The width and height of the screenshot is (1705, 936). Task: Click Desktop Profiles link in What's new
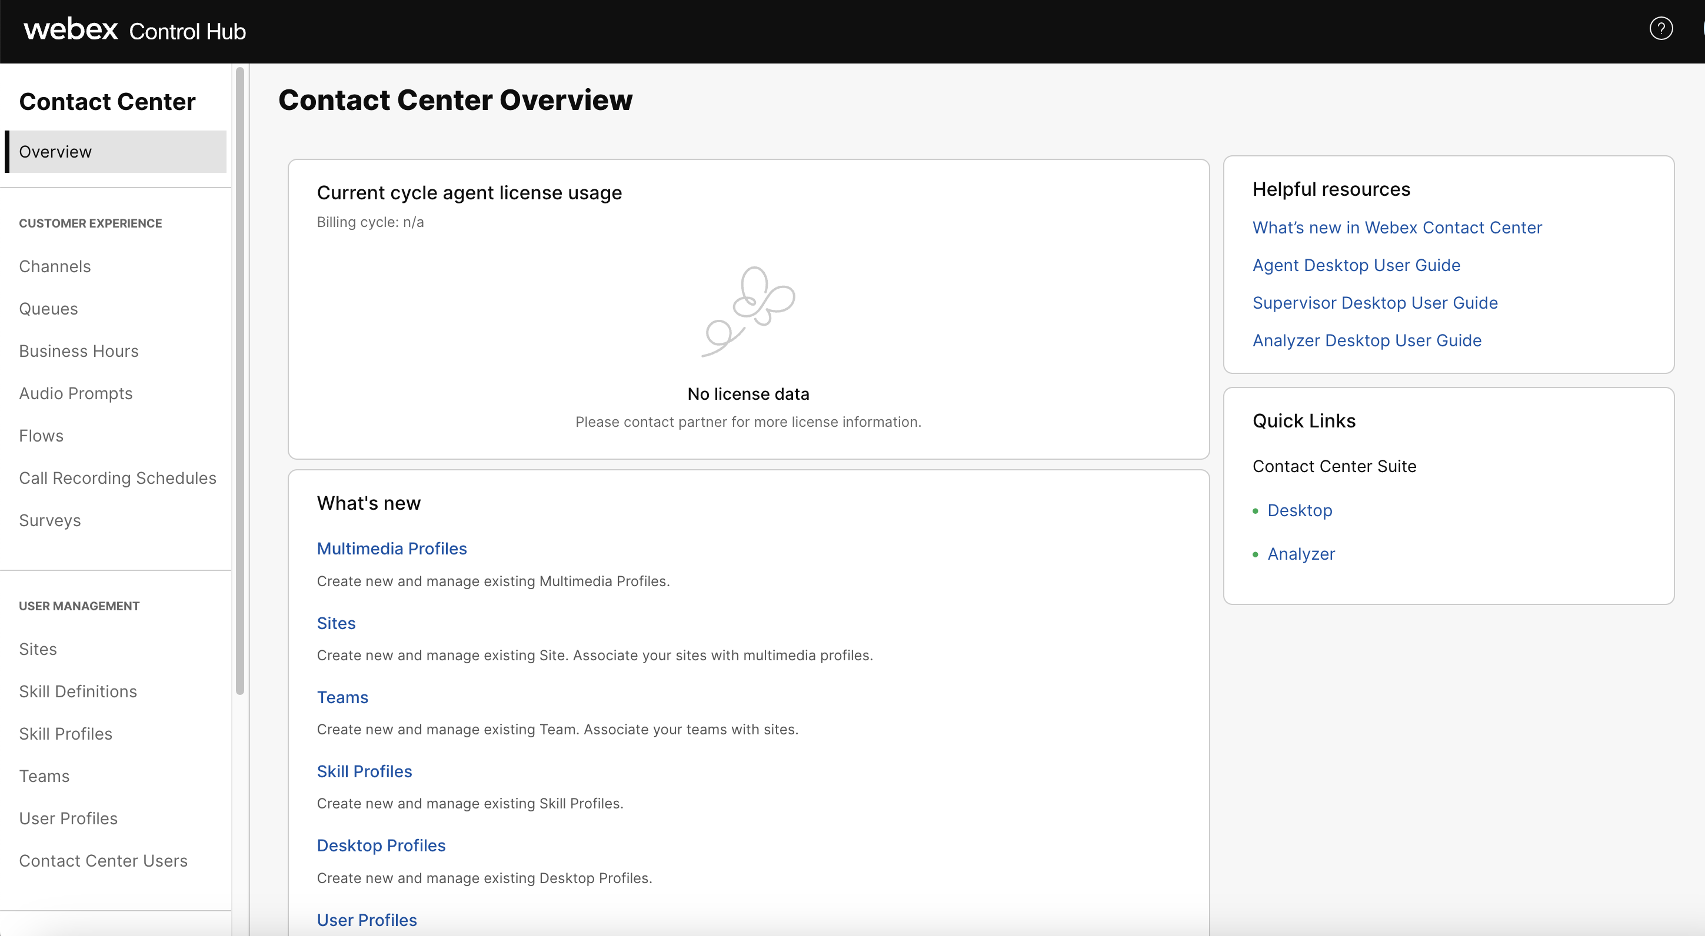point(381,845)
